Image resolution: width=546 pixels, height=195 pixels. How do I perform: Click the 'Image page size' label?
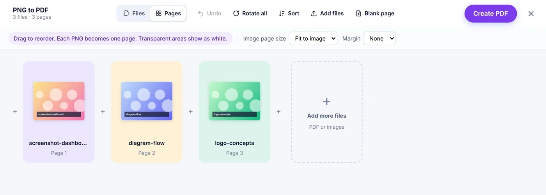(x=264, y=39)
